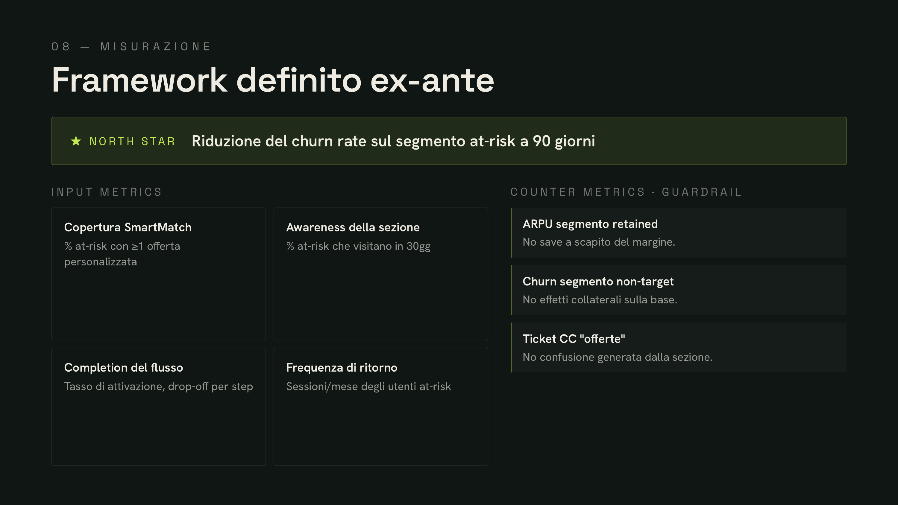The image size is (898, 505).
Task: Click the 'COUNTER METRICS · GUARDRAIL' heading
Action: tap(626, 192)
